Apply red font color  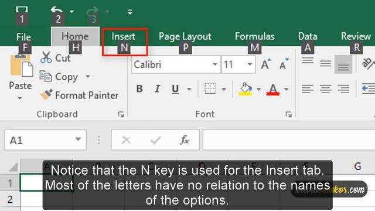273,89
